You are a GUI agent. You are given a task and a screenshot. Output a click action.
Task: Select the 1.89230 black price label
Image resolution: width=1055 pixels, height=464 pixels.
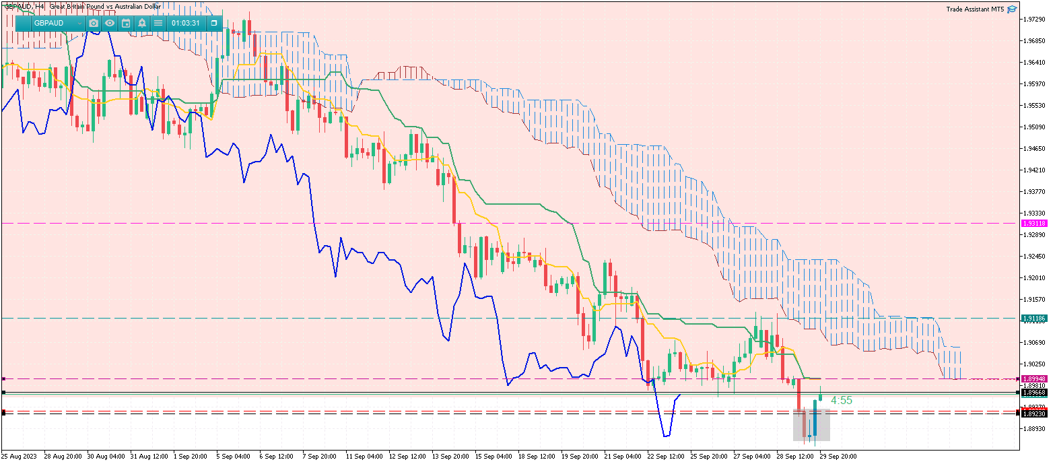coord(1033,414)
